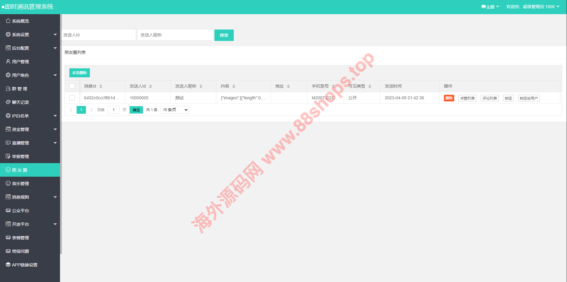Open the 15 条/页 page size dropdown
This screenshot has width=567, height=282.
pyautogui.click(x=175, y=110)
